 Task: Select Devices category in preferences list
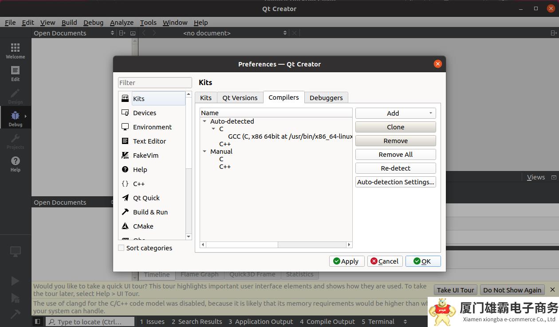tap(144, 113)
